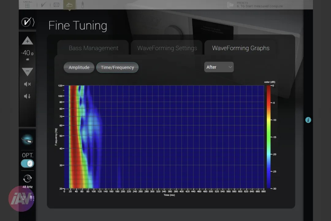
Task: Open the MENU grid icon
Action: coord(27,5)
